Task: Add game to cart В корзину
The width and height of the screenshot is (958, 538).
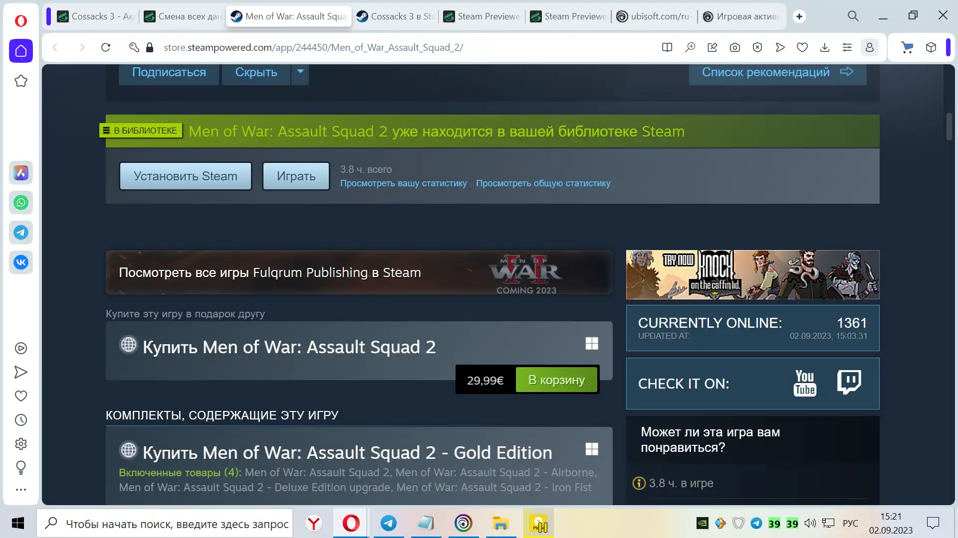Action: click(556, 380)
